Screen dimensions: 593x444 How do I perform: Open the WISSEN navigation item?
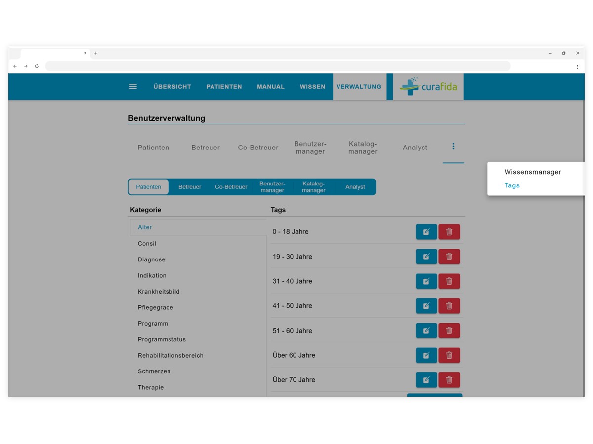tap(312, 87)
